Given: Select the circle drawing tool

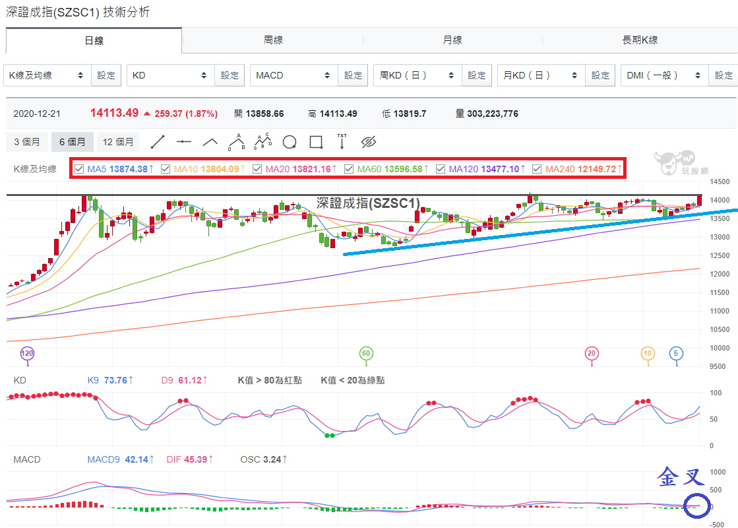Looking at the screenshot, I should point(290,142).
